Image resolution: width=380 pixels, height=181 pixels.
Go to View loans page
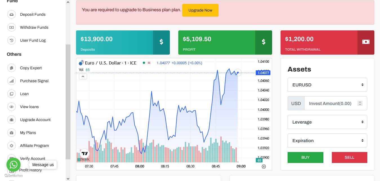[x=29, y=107]
